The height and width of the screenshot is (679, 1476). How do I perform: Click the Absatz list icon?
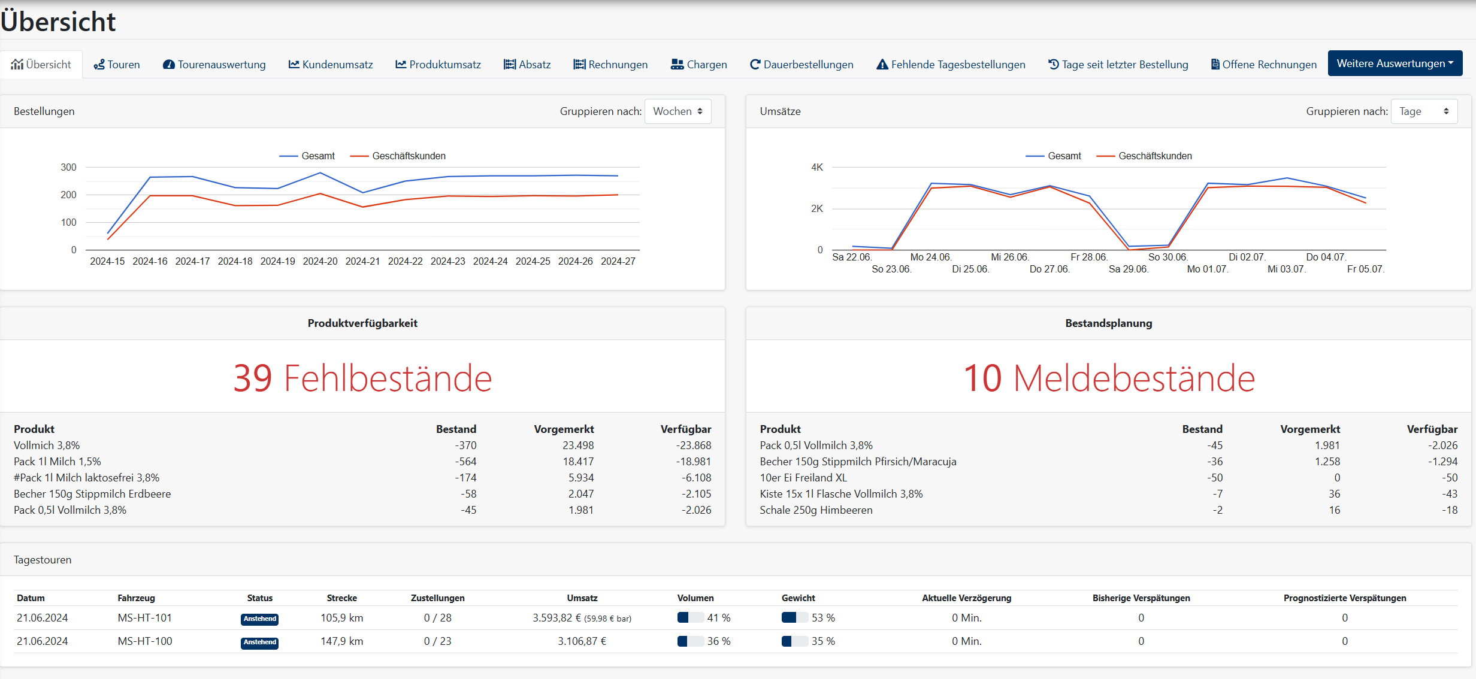point(510,64)
